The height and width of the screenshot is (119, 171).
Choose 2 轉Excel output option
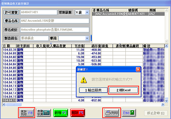click(x=123, y=90)
